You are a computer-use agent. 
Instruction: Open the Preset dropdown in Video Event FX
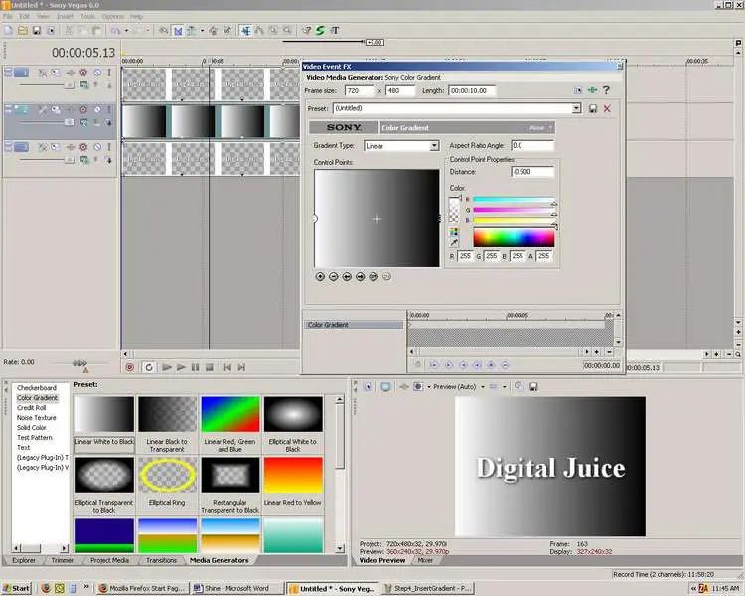click(x=576, y=108)
